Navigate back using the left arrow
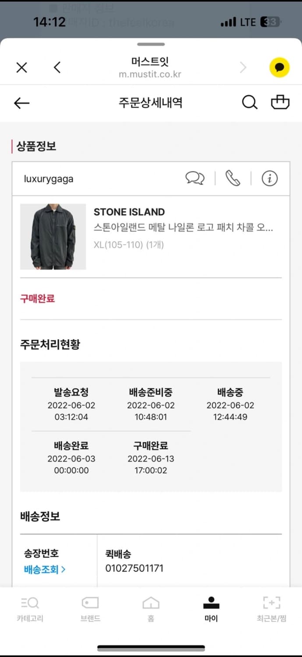This screenshot has height=657, width=302. pos(21,103)
